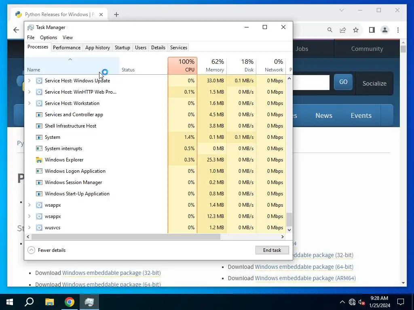Click the Windows Logon Application icon
This screenshot has width=414, height=310.
pyautogui.click(x=39, y=171)
